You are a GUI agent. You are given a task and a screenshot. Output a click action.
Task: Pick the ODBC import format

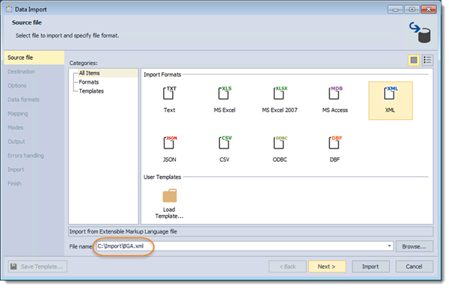coord(279,149)
